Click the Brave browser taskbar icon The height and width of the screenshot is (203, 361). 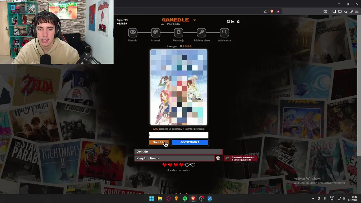point(193,198)
